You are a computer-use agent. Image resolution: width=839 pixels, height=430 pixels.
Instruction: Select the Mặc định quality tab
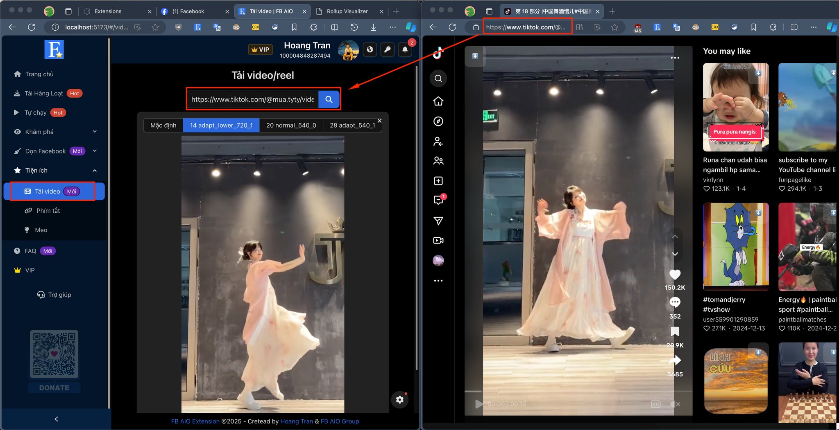click(x=163, y=125)
